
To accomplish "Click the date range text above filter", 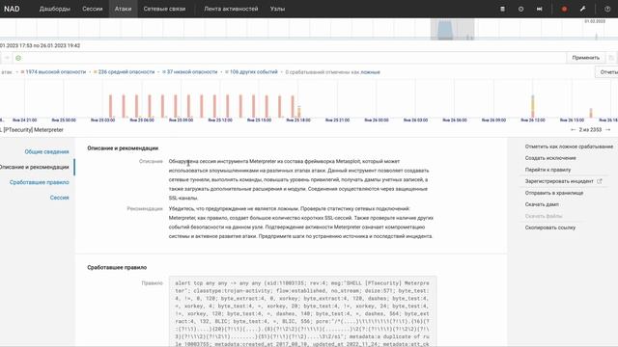I will 41,45.
